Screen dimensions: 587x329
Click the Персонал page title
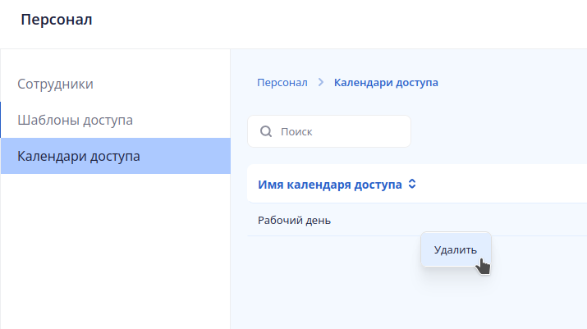point(57,20)
